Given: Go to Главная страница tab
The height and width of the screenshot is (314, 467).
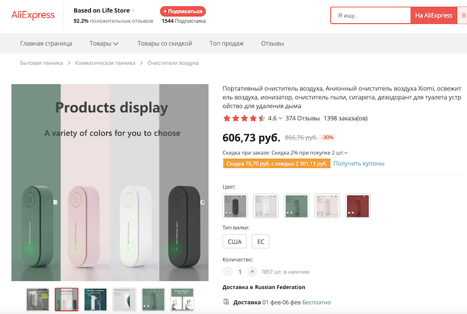Looking at the screenshot, I should tap(46, 43).
